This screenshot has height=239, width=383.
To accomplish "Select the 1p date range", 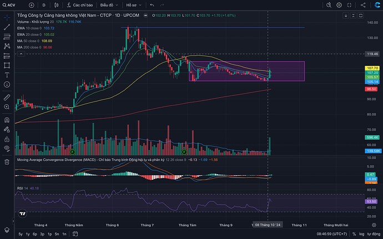I will pyautogui.click(x=49, y=234).
